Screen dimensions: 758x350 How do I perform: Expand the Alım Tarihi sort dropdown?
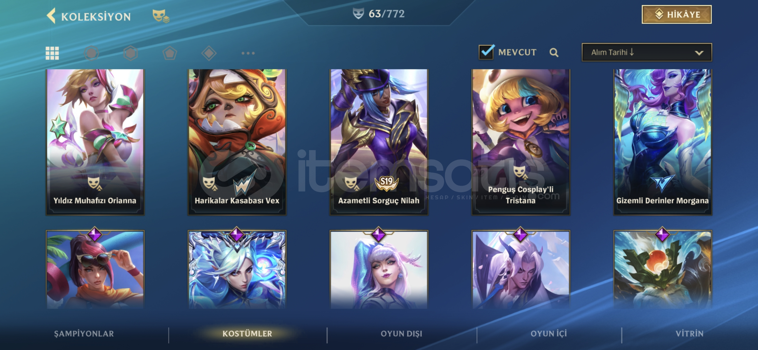pos(647,52)
